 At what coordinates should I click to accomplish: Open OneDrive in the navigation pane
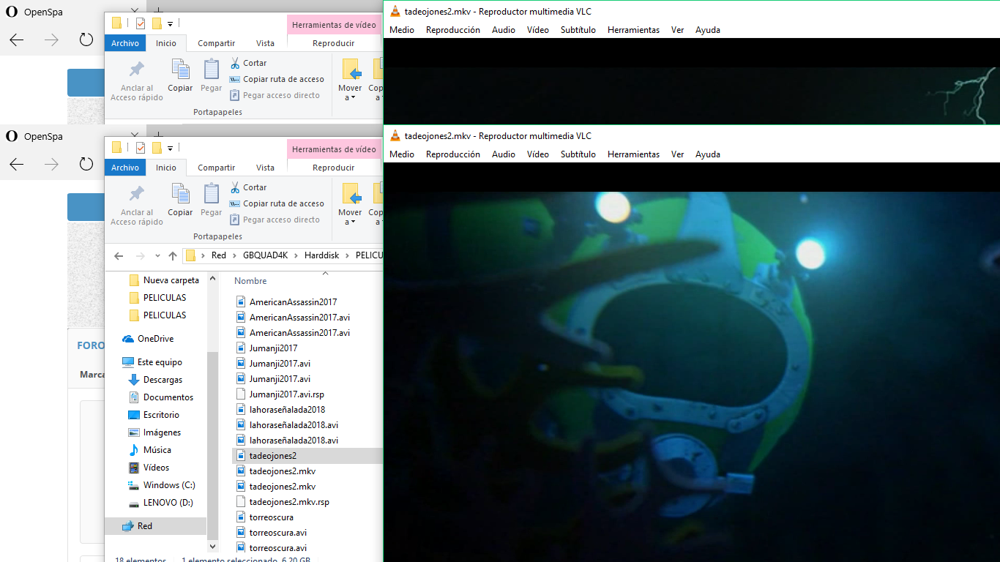(155, 339)
